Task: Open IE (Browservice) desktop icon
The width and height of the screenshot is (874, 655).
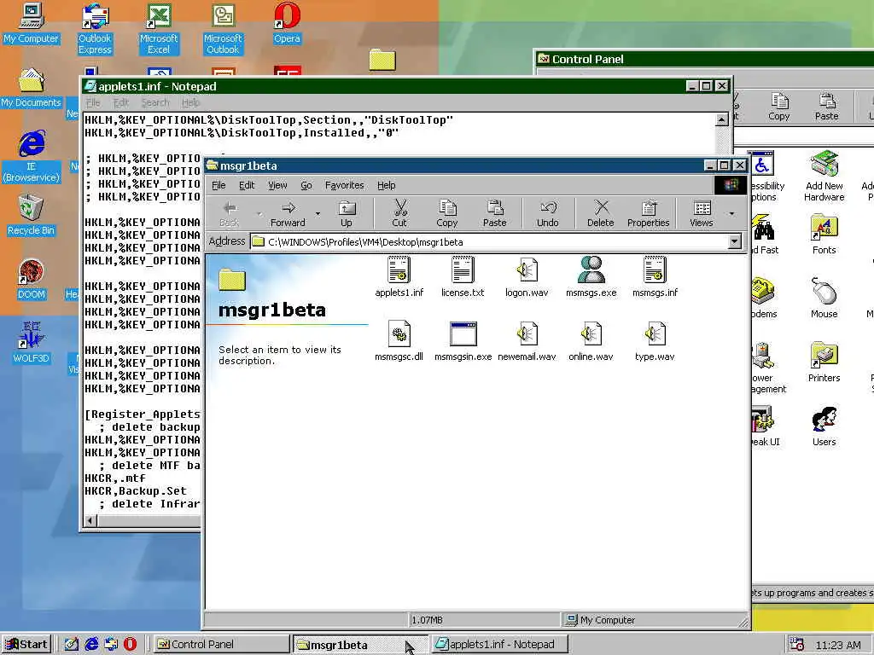Action: tap(32, 156)
